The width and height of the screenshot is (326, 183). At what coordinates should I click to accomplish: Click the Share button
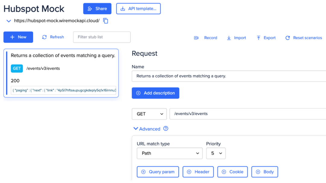pyautogui.click(x=97, y=8)
